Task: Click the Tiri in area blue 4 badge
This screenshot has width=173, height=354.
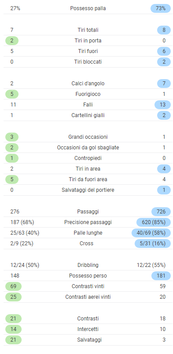Action: coord(164,169)
